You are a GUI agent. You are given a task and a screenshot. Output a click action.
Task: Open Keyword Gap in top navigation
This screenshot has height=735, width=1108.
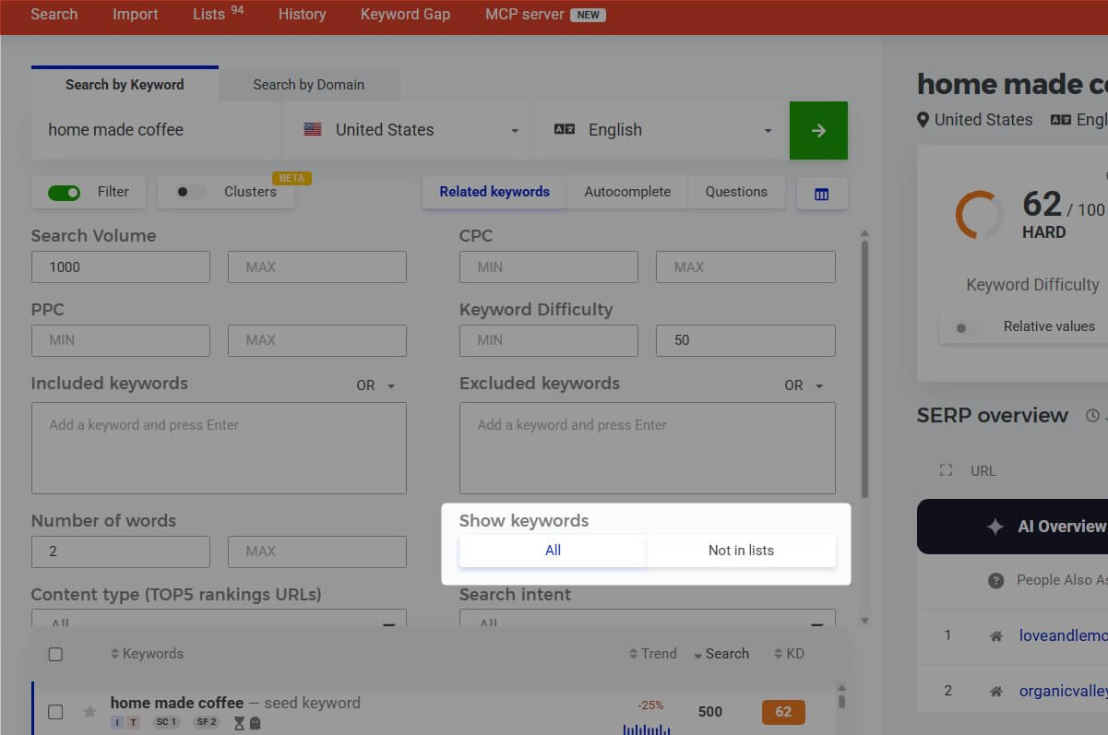click(405, 15)
